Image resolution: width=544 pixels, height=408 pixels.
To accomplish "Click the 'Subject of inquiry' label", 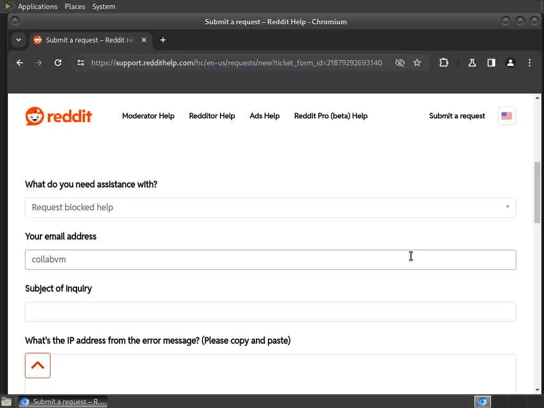I will [x=58, y=288].
